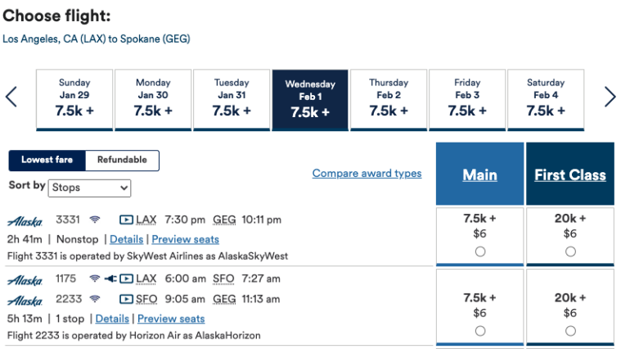This screenshot has width=630, height=349.
Task: Show later dates with right arrow
Action: pyautogui.click(x=610, y=97)
